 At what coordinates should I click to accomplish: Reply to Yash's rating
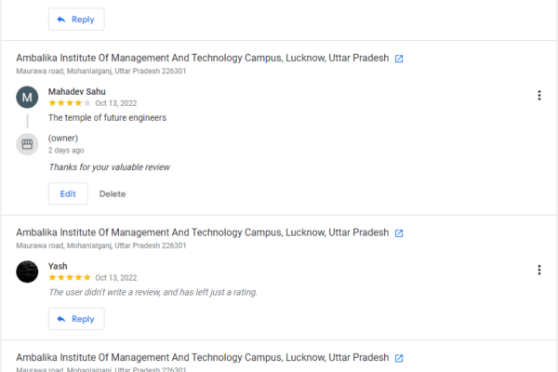(76, 319)
